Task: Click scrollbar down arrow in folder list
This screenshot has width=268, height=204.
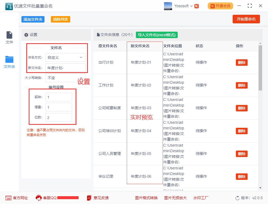Action: pyautogui.click(x=260, y=188)
